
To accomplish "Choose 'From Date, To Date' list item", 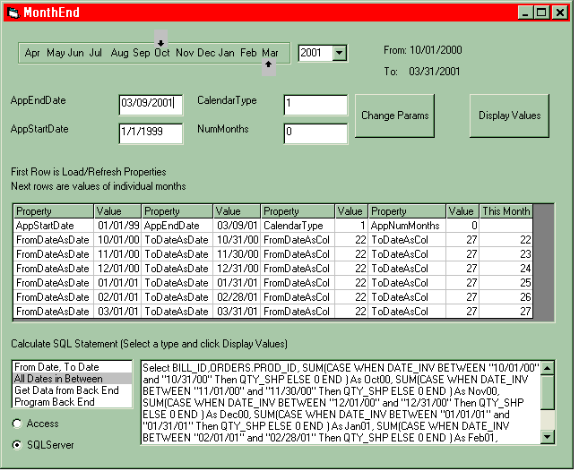I will pos(73,367).
